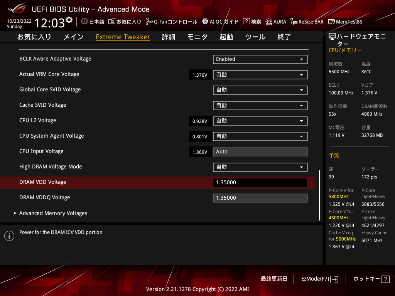Switch to EzMode(F7)
Screen dimensions: 395x296
[x=320, y=279]
